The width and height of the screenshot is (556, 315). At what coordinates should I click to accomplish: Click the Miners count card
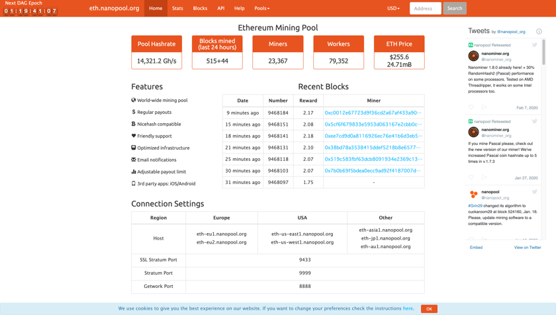tap(277, 52)
